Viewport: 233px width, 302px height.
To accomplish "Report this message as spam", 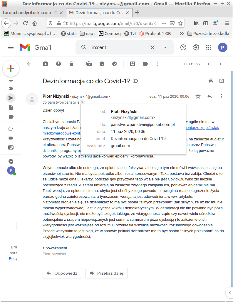I will [x=58, y=64].
